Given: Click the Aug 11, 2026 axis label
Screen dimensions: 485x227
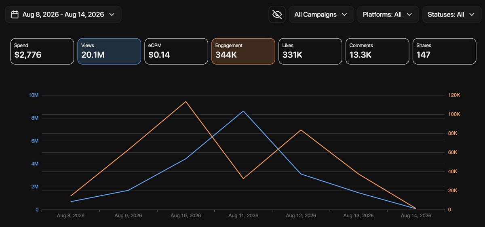Looking at the screenshot, I should pos(243,216).
